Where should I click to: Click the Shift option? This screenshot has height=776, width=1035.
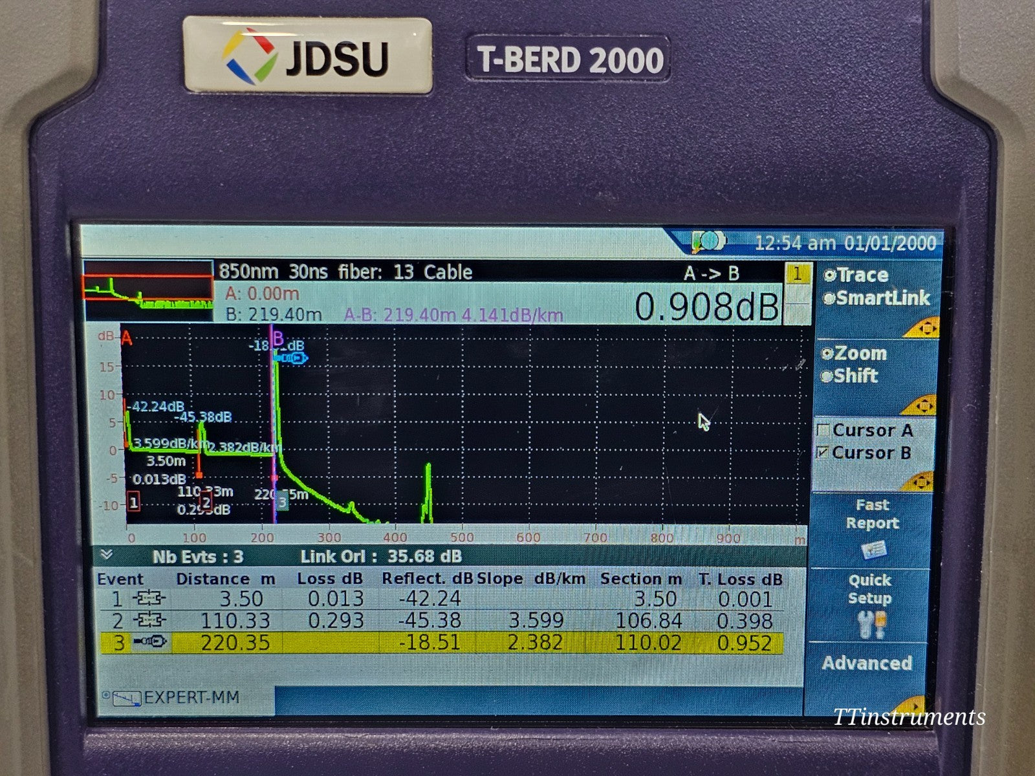point(855,377)
